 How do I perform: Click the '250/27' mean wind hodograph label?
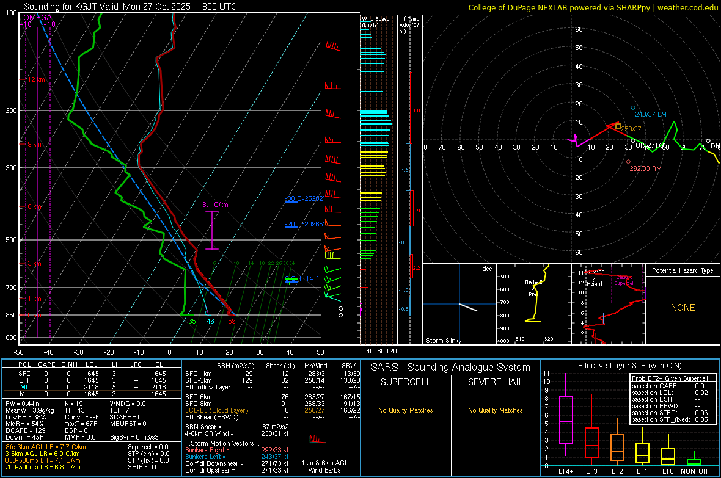pos(631,129)
